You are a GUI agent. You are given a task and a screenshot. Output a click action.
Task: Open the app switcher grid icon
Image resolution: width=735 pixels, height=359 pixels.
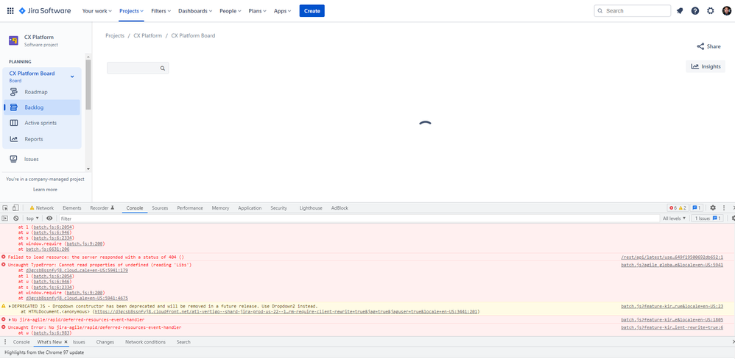point(10,11)
